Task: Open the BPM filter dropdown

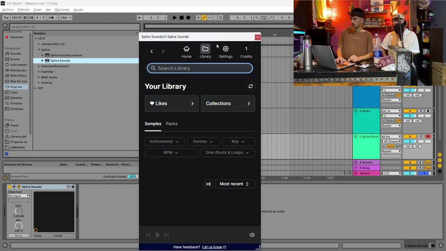Action: click(x=171, y=153)
